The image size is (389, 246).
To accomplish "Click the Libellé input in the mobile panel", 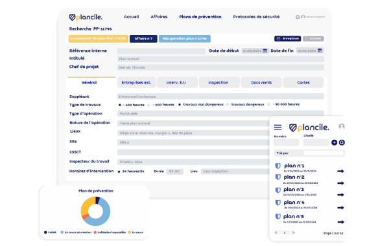I will pos(316,142).
